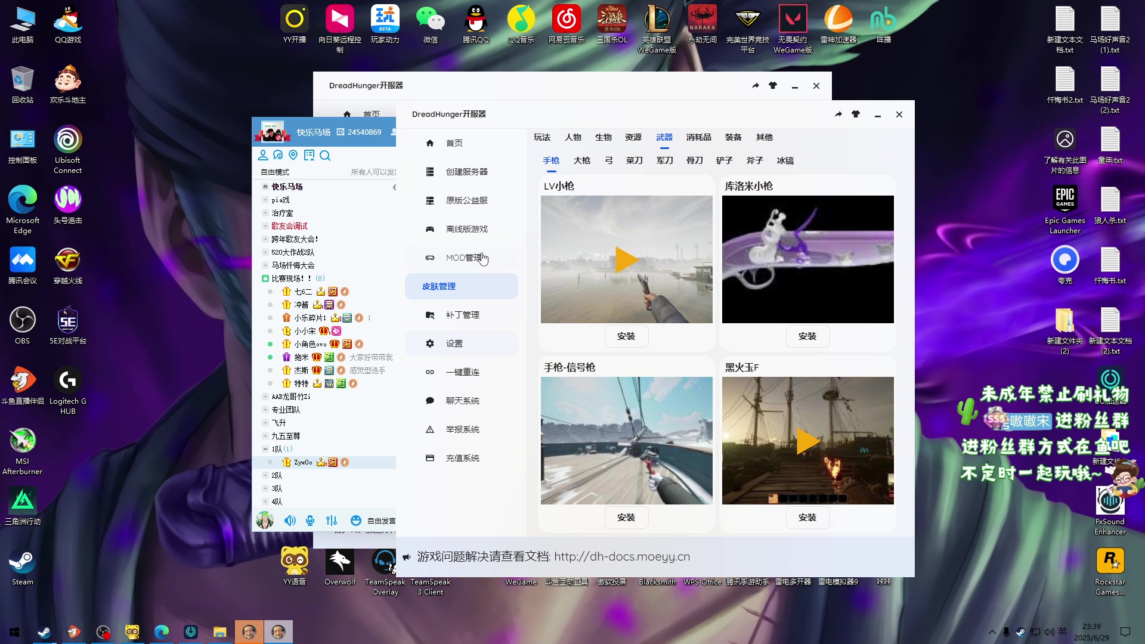Screen dimensions: 1145x644
Task: Switch to the 生物 tab
Action: (603, 137)
